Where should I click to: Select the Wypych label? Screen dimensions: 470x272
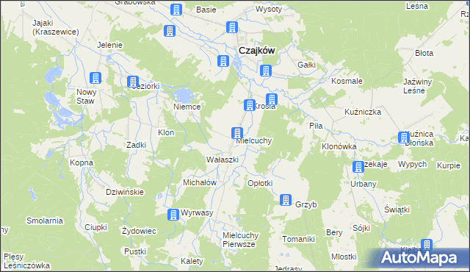coord(412,165)
